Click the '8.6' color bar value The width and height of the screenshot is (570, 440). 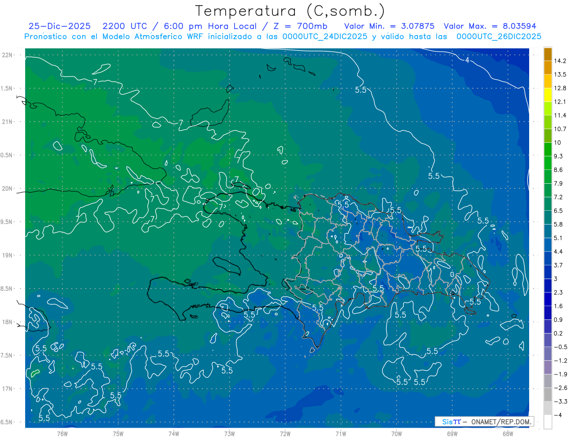[559, 170]
